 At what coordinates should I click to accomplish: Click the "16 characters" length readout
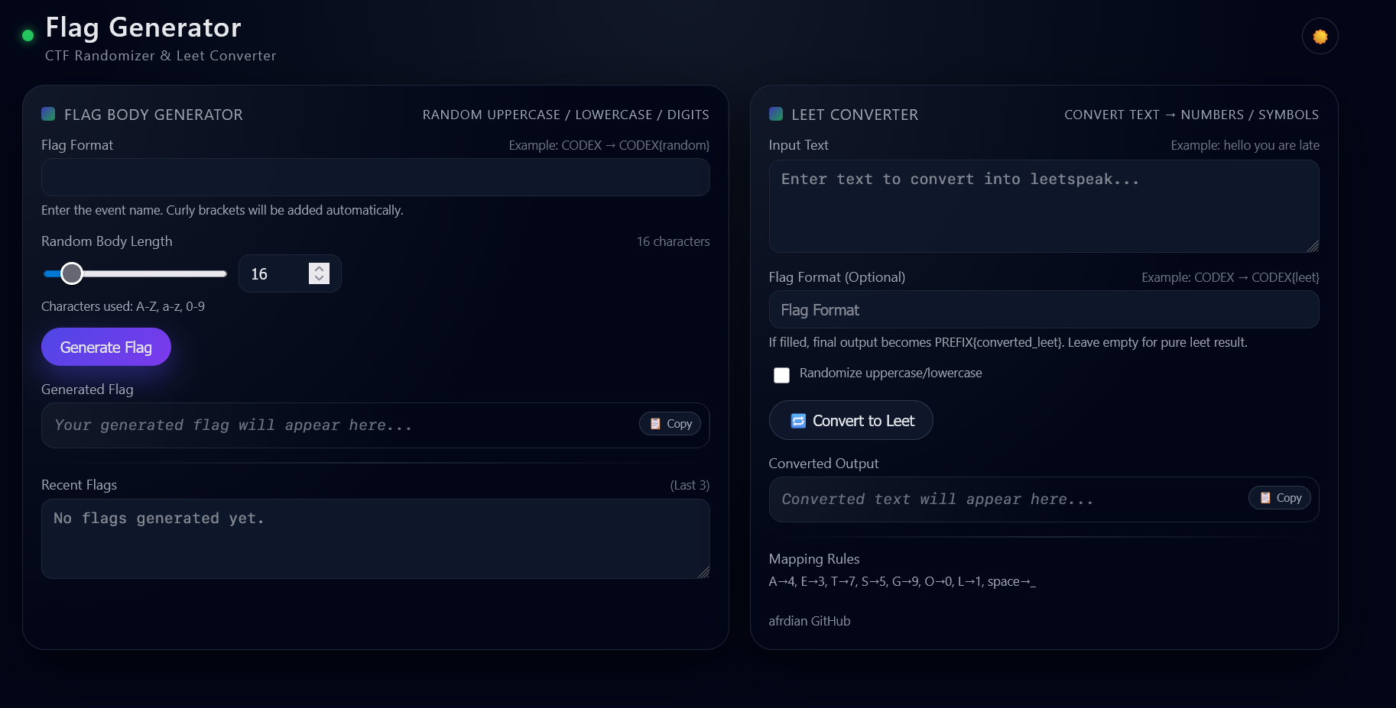[x=674, y=241]
